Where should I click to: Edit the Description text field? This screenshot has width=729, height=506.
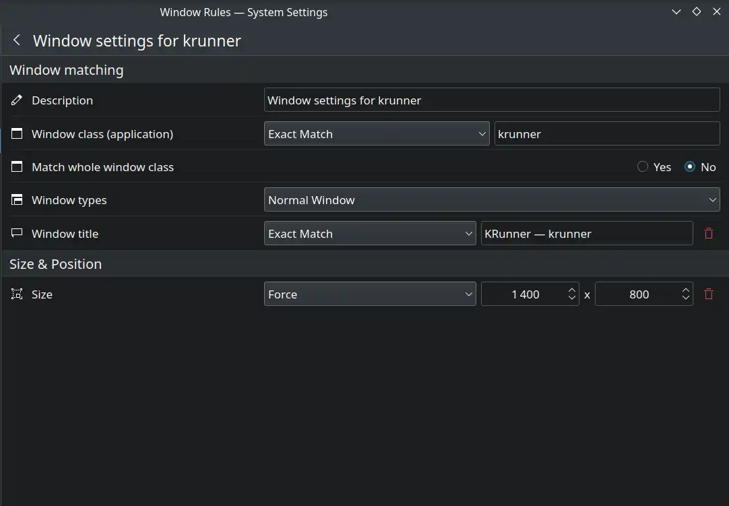(492, 100)
